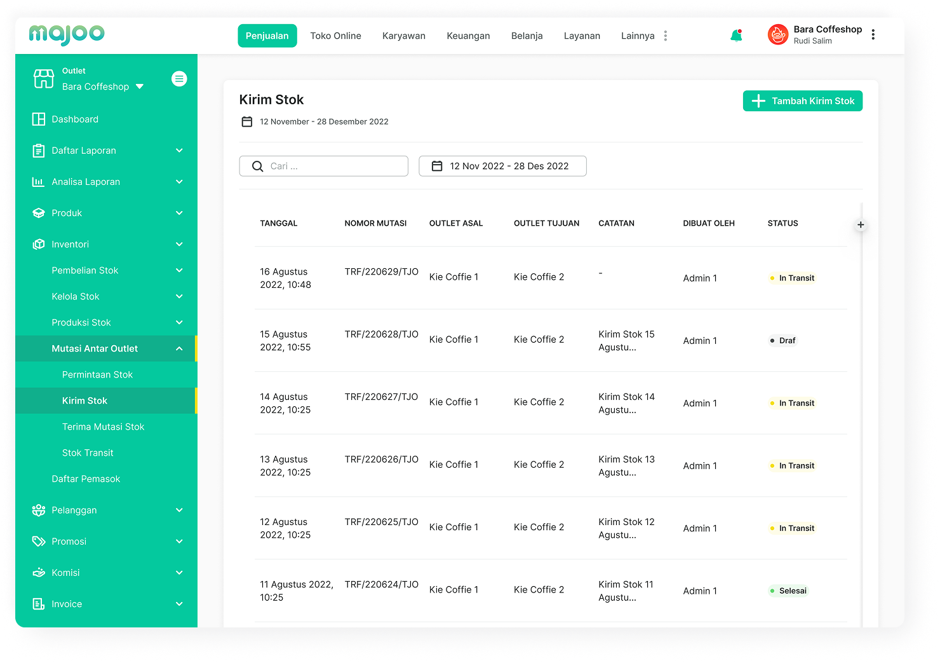Click the Selesai status badge

pyautogui.click(x=788, y=591)
